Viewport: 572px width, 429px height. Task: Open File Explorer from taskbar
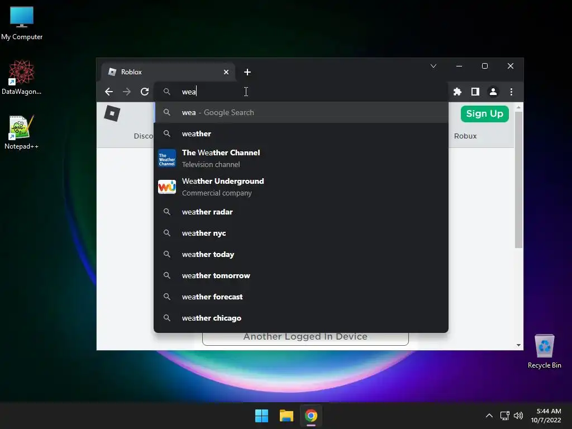[x=287, y=416]
